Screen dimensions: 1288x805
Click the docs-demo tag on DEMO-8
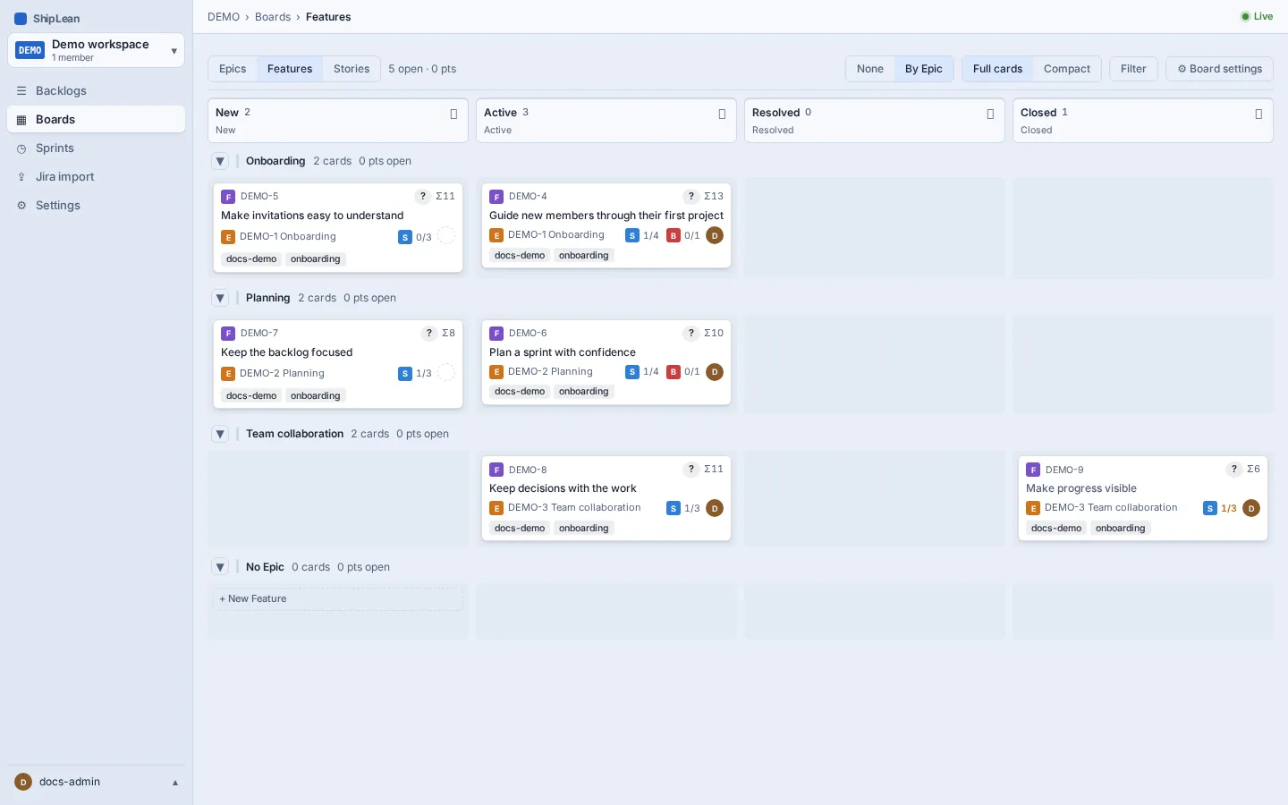pyautogui.click(x=520, y=528)
